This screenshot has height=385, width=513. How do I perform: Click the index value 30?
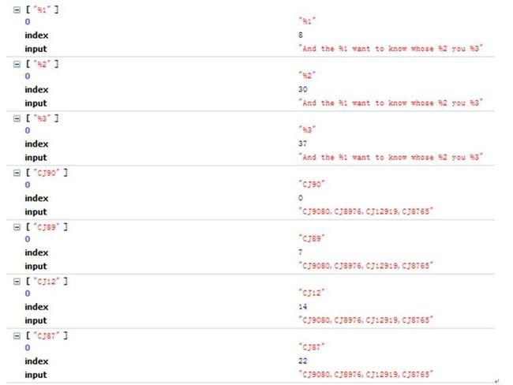(302, 89)
